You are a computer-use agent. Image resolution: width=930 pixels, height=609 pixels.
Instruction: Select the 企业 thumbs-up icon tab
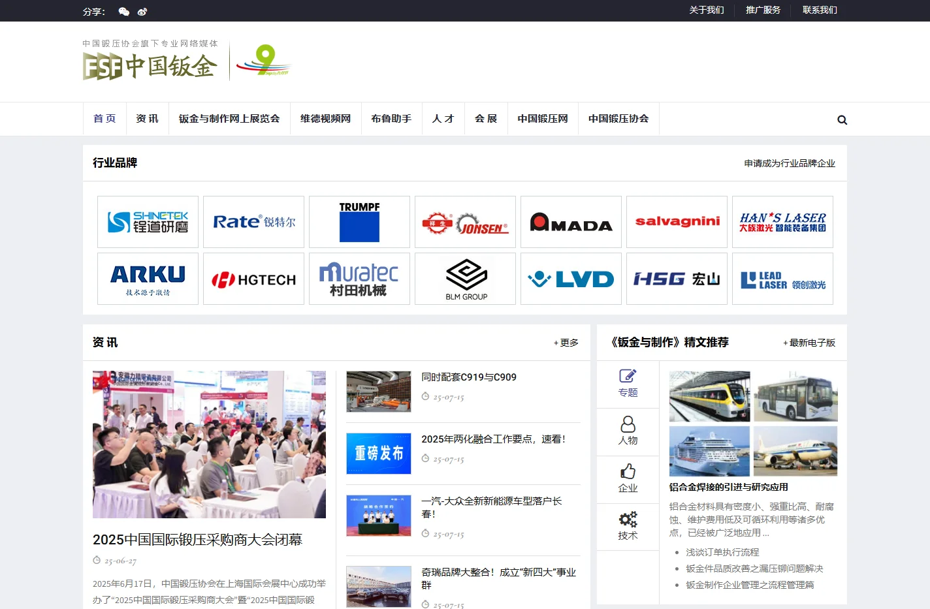[x=628, y=480]
